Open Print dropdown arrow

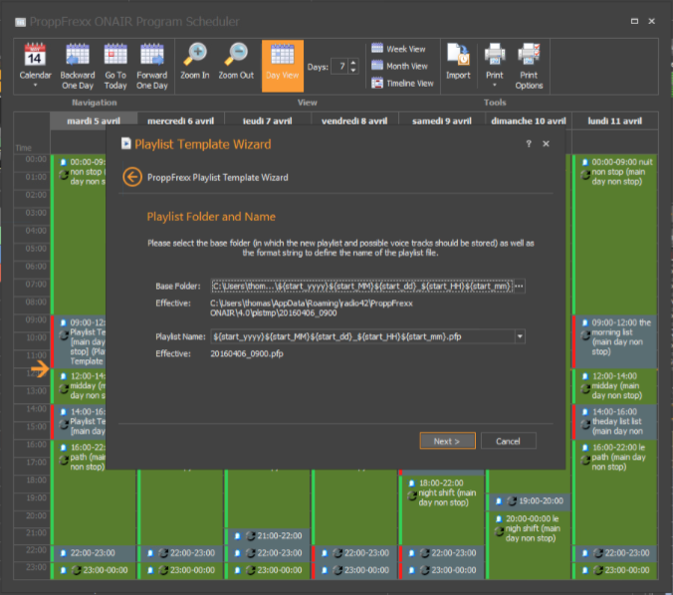coord(494,86)
